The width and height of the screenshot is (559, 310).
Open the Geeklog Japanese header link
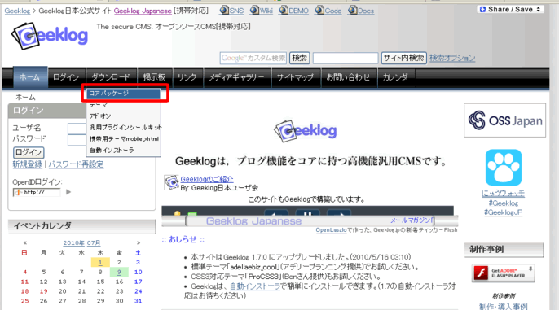[x=143, y=11]
